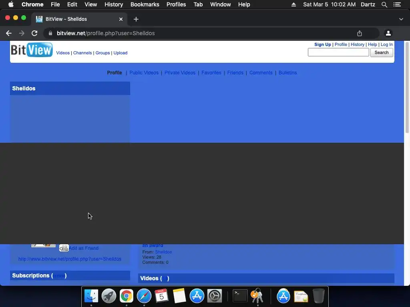Open the Profile link at top right

click(341, 44)
